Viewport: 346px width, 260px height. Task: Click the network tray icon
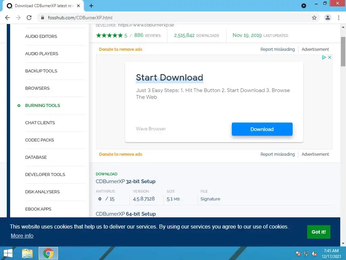(x=306, y=254)
